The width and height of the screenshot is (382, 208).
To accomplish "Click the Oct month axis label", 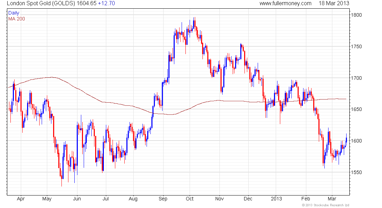I will click(x=190, y=199).
